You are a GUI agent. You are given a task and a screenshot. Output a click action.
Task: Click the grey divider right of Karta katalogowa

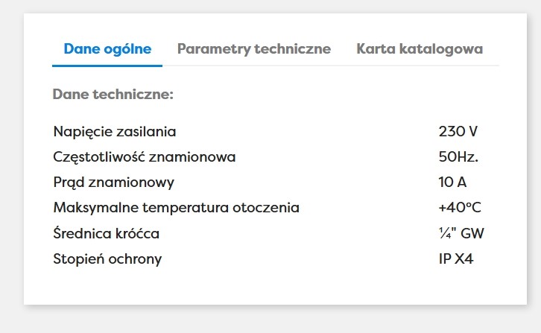(x=492, y=66)
